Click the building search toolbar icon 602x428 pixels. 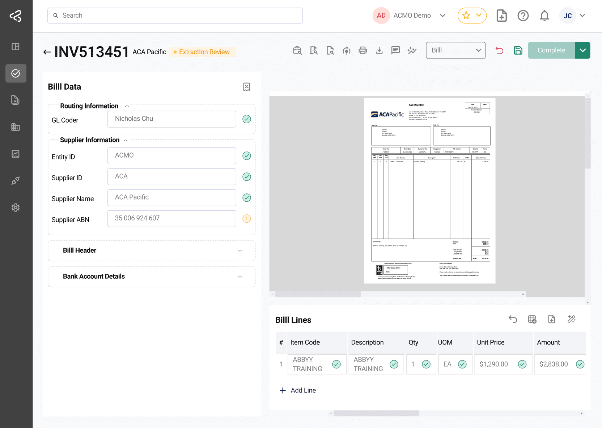pyautogui.click(x=314, y=50)
